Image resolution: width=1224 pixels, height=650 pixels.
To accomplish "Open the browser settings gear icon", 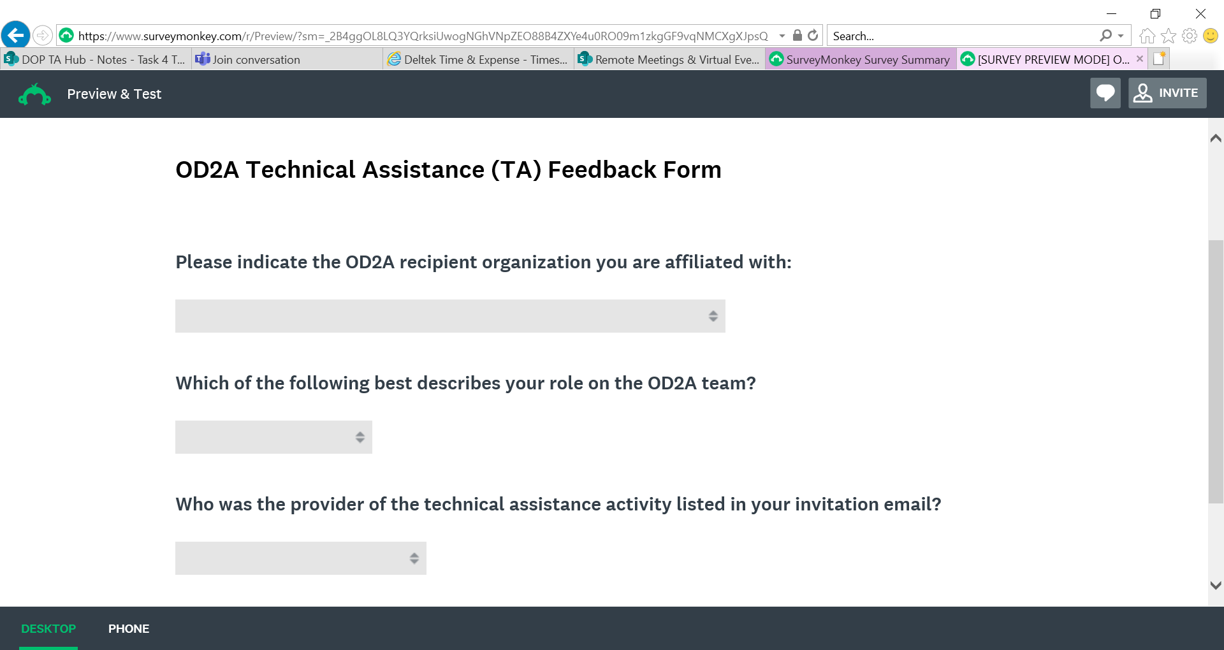I will 1190,36.
